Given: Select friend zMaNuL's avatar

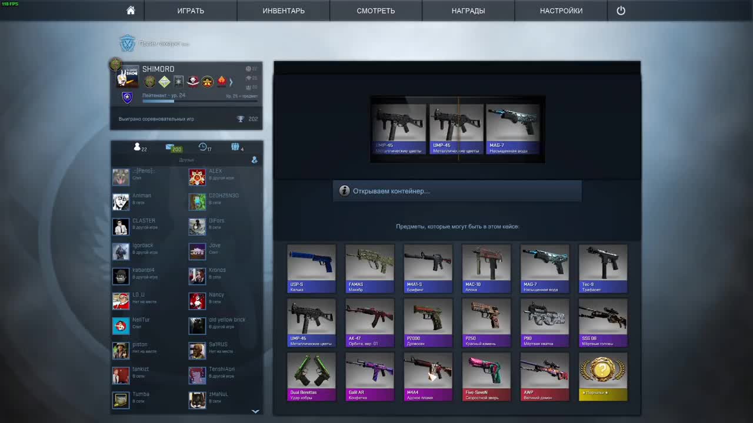Looking at the screenshot, I should (x=197, y=400).
